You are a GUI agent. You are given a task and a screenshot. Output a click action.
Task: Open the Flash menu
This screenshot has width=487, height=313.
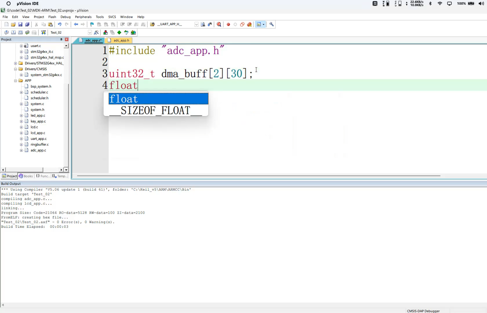52,17
